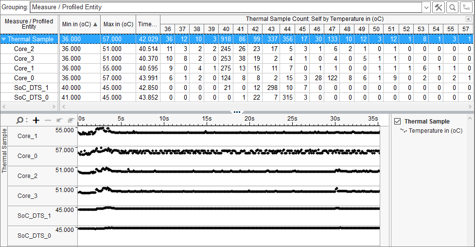The image size is (475, 247).
Task: Open the Grouping dropdown arrow
Action: pos(426,7)
